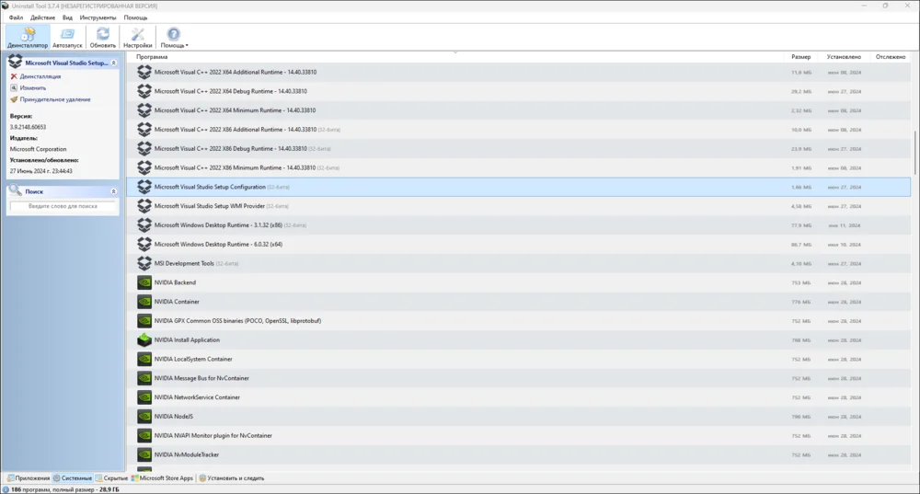Switch to the Microsoft Store Apps tab
Viewport: 920px width, 494px height.
(x=162, y=478)
